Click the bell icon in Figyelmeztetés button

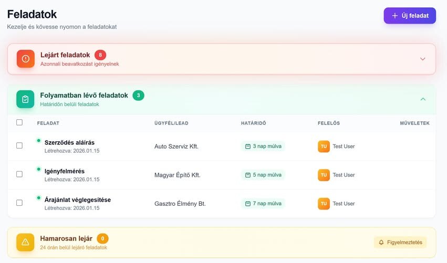coord(381,243)
